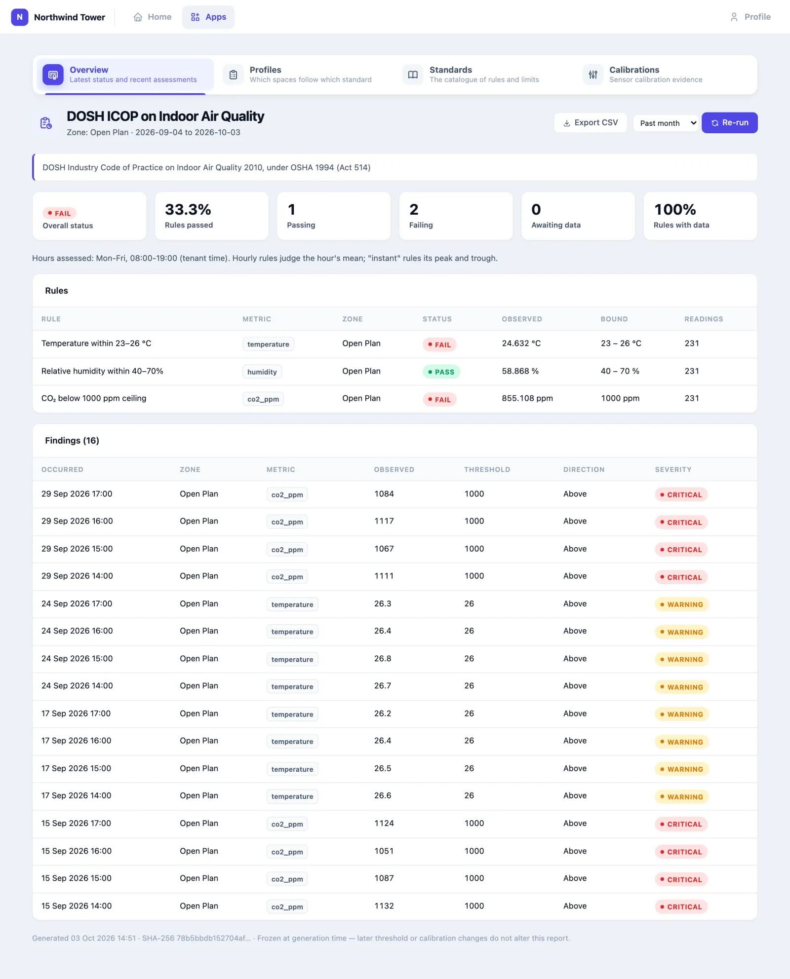Select the CO₂ below 1000 ppm ceiling rule
This screenshot has width=790, height=979.
(395, 399)
